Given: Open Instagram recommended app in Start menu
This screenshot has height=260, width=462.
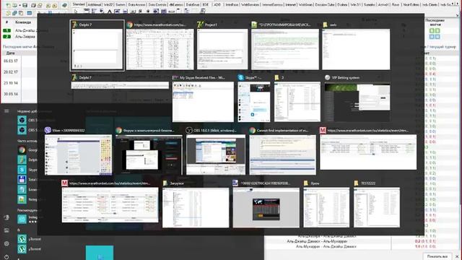Looking at the screenshot, I should (22, 219).
